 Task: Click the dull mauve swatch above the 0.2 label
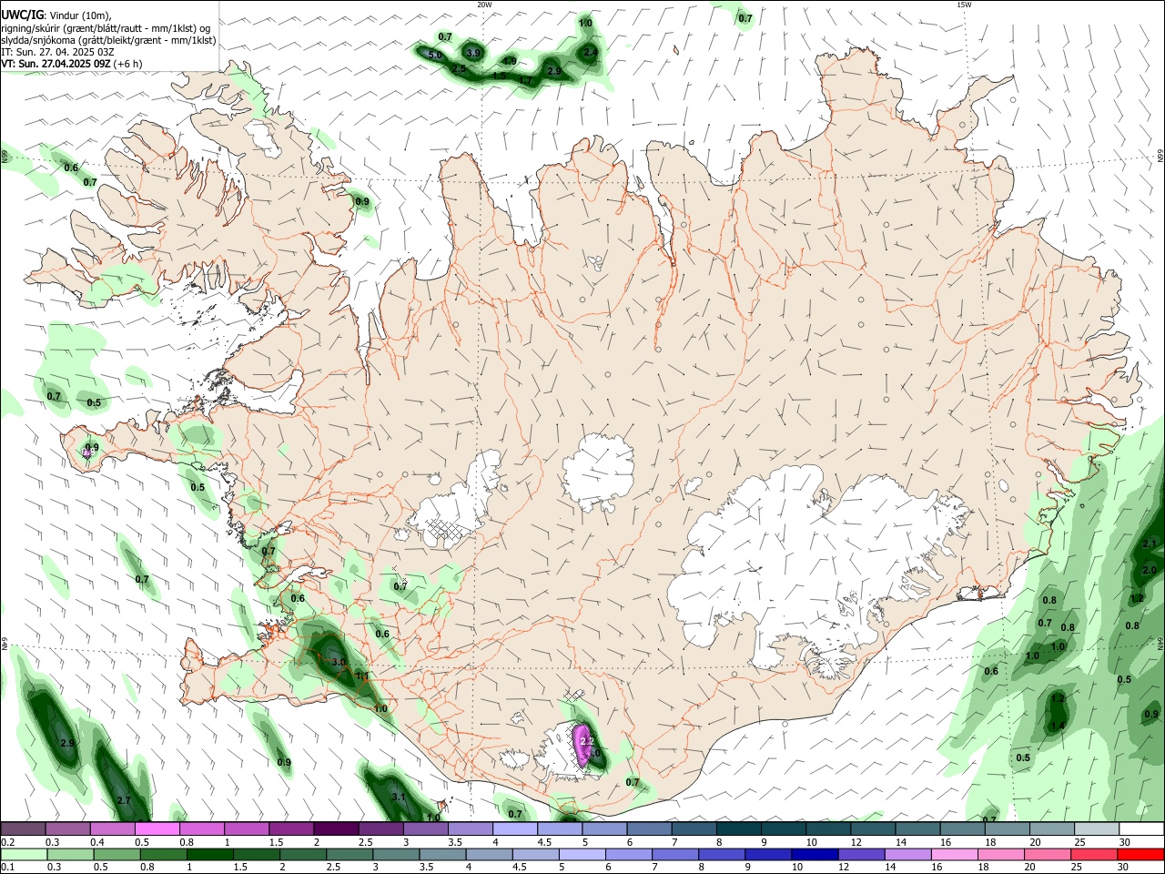[24, 828]
